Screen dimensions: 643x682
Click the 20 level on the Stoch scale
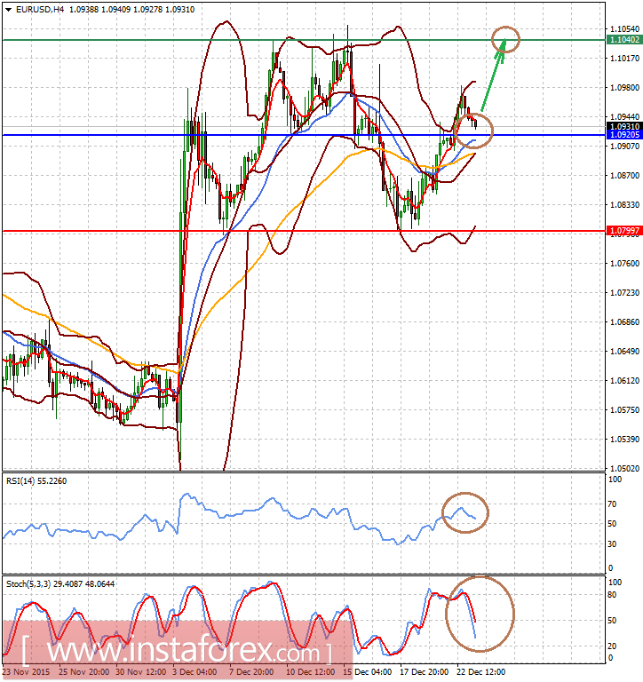612,646
